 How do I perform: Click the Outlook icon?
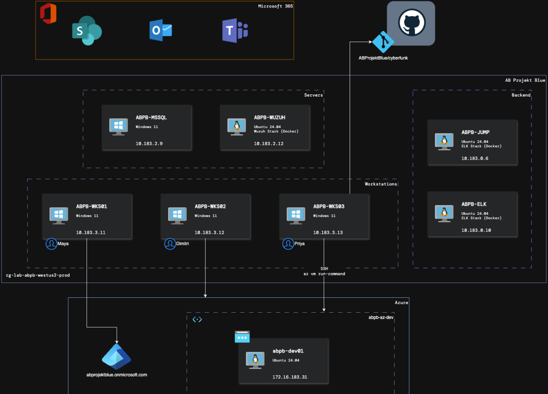pyautogui.click(x=161, y=31)
